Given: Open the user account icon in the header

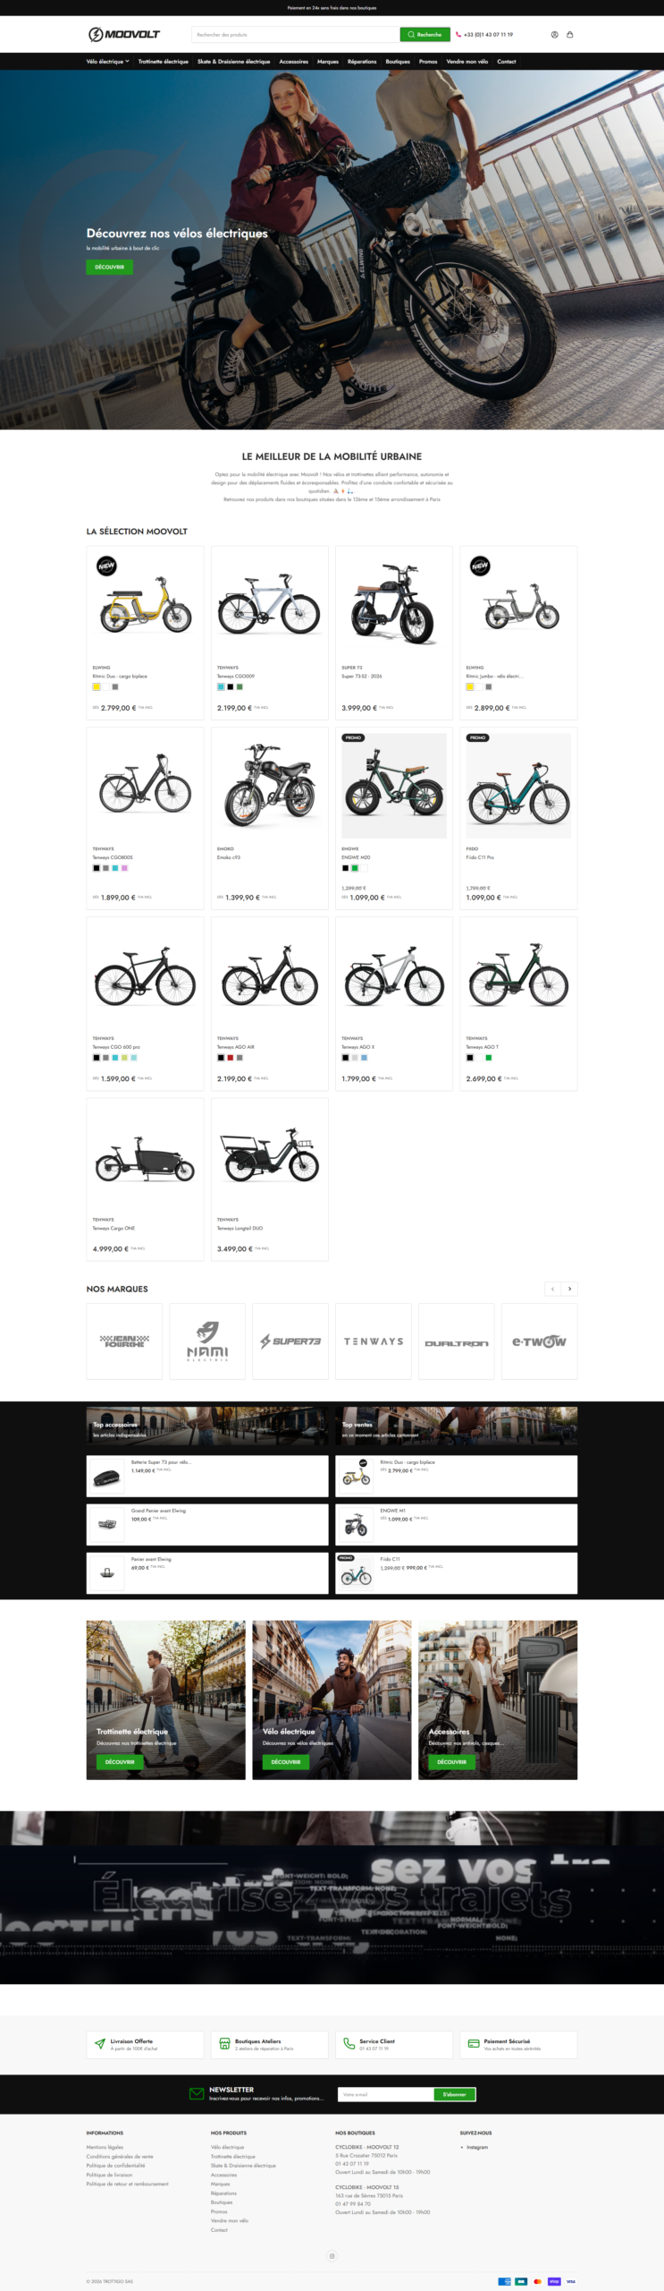Looking at the screenshot, I should [554, 35].
